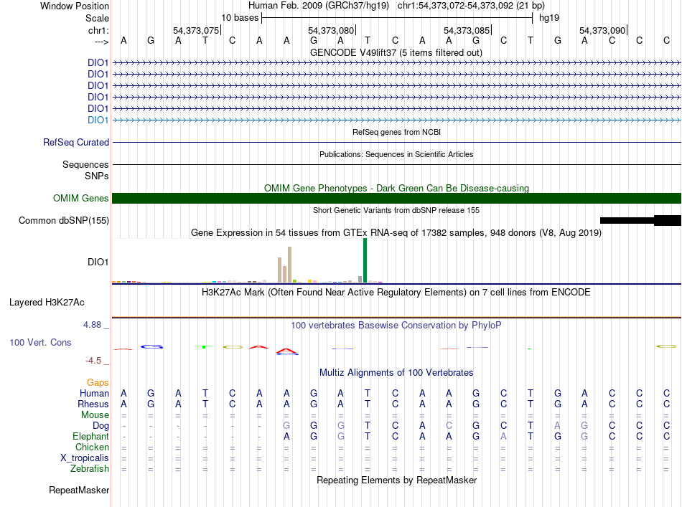Open the Common dbSNP(155) track label
Viewport: 682px width, 507px height.
64,221
